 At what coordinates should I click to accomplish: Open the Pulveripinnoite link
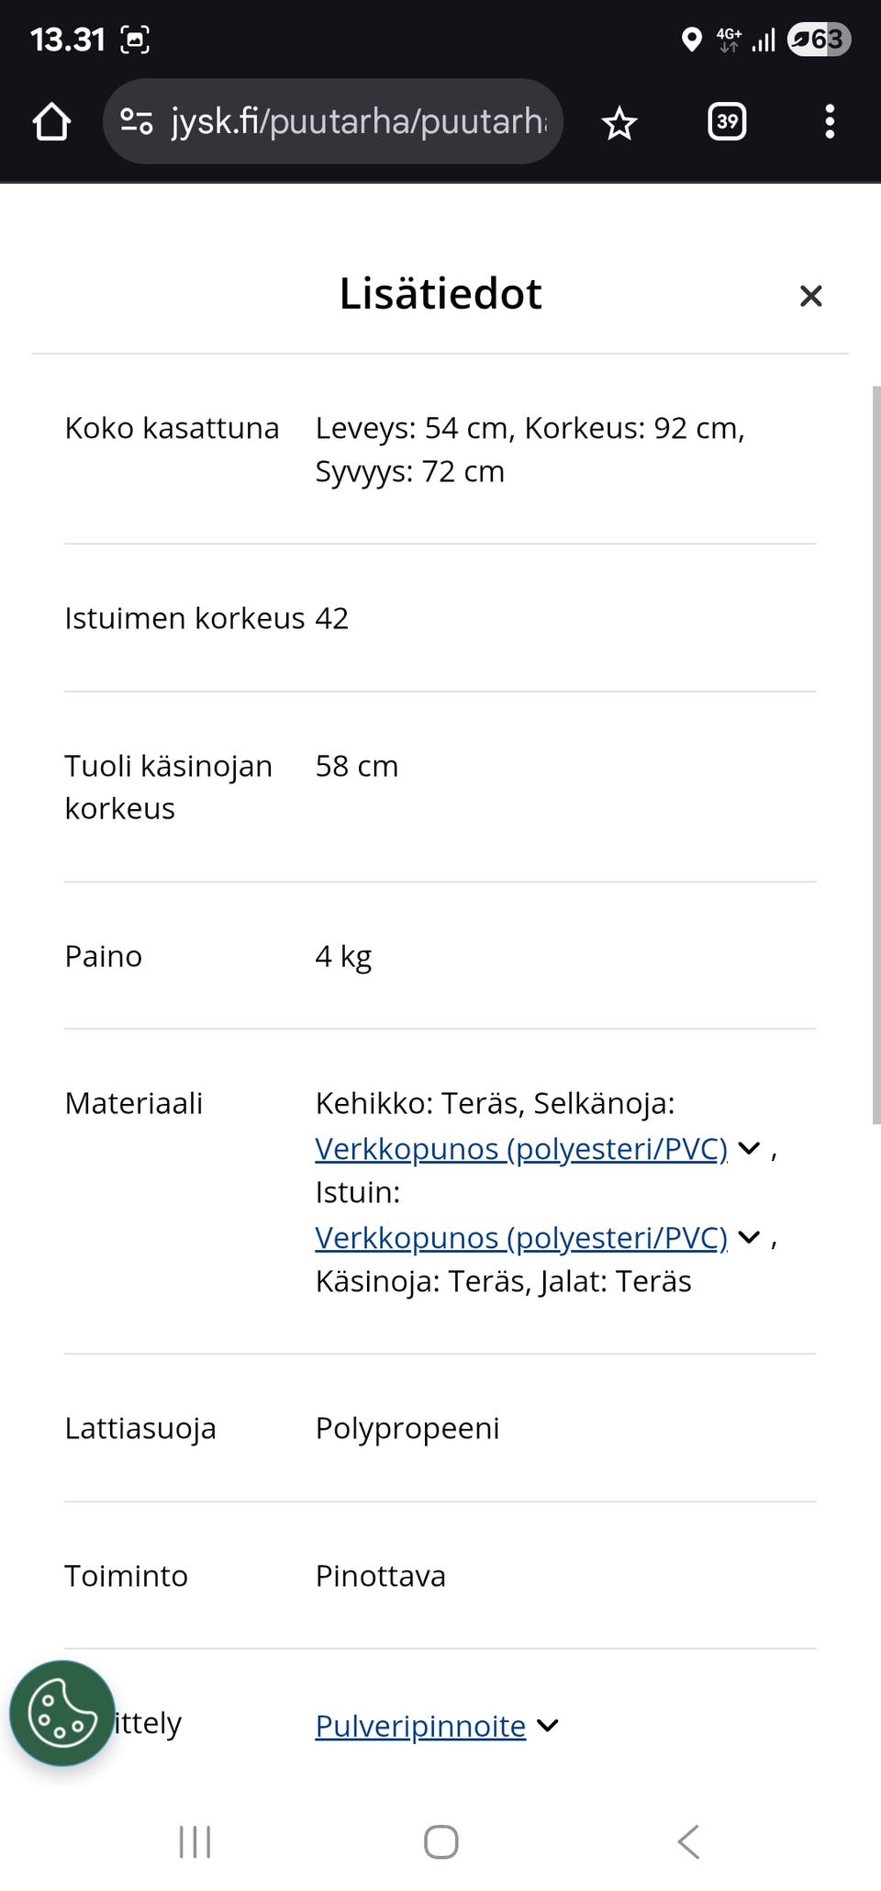[418, 1726]
